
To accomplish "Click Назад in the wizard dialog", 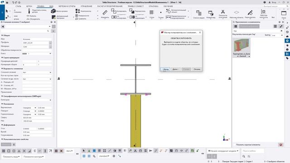I will (x=165, y=69).
